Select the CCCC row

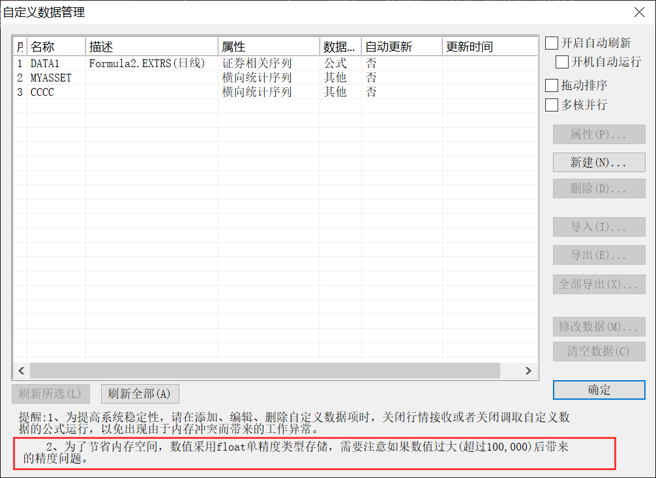tap(275, 92)
